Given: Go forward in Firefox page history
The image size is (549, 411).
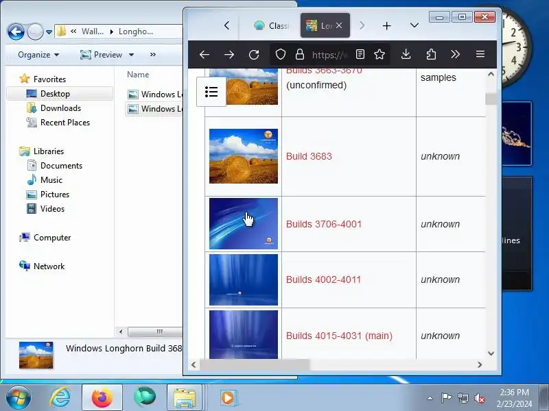Looking at the screenshot, I should [229, 55].
